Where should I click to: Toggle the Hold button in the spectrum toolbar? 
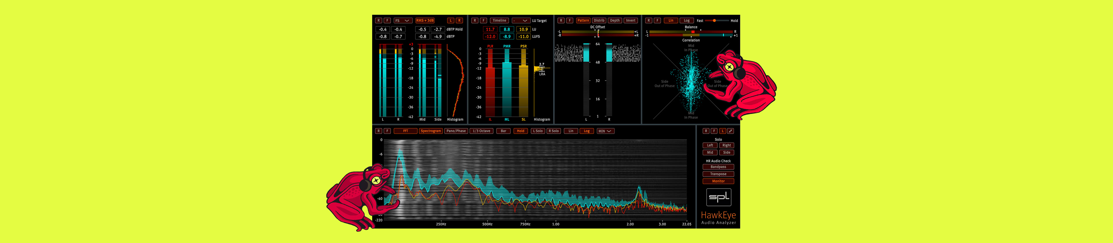point(520,131)
